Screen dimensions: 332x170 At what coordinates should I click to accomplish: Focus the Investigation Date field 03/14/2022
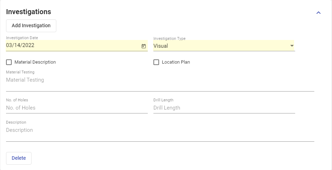[71, 46]
